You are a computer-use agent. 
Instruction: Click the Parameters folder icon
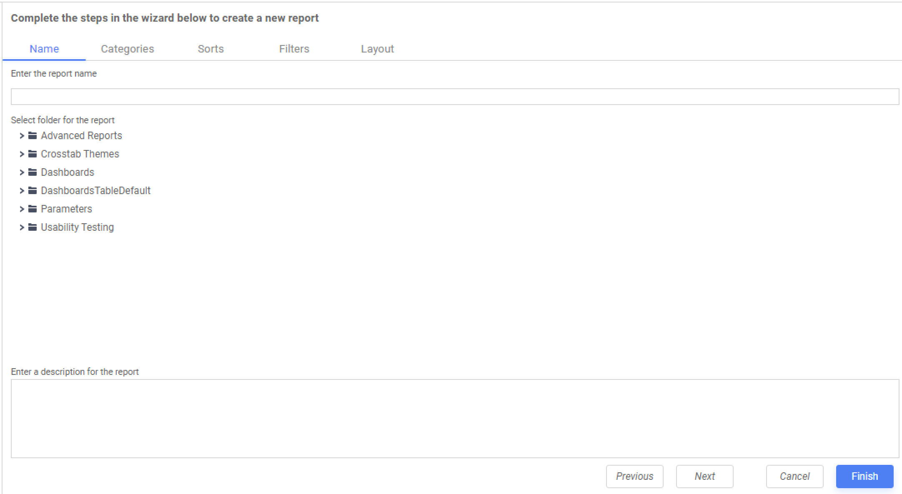tap(33, 209)
